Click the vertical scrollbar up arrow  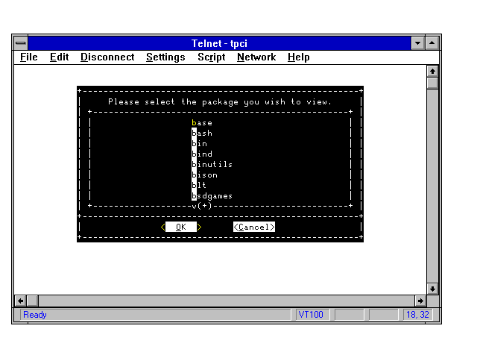pos(432,71)
